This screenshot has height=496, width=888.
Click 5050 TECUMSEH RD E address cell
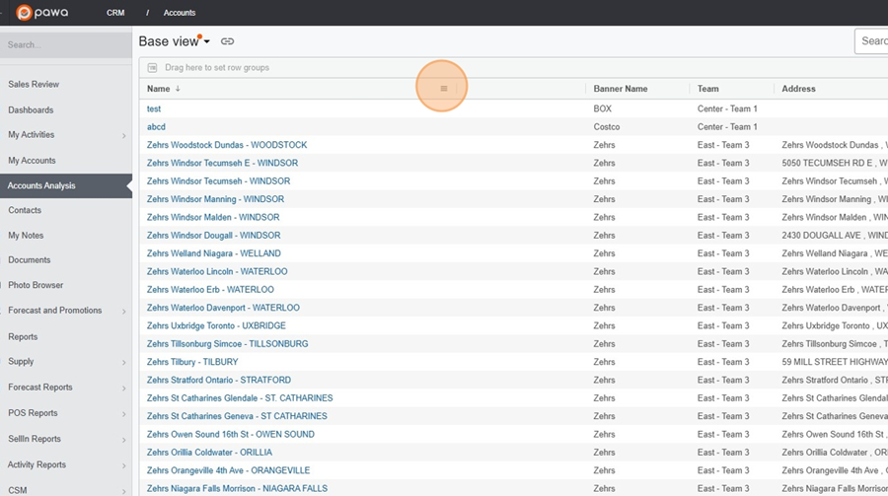click(x=834, y=163)
